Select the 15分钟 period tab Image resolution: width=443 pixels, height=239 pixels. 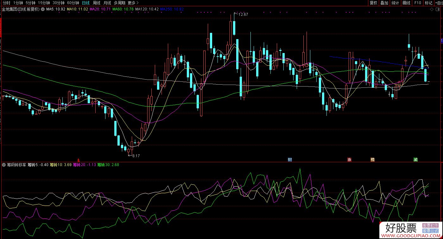pyautogui.click(x=44, y=3)
